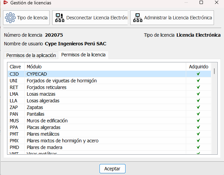224x175 pixels.
Task: Click the Adquirido column header
Action: 199,67
